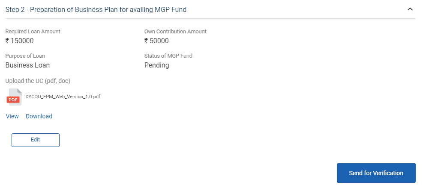Select the Business Loan value text
The width and height of the screenshot is (423, 188).
tap(27, 65)
